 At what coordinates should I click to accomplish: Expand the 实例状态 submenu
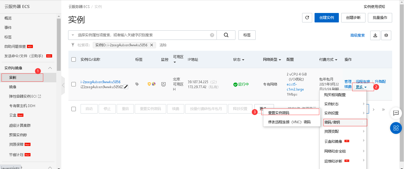[x=343, y=104]
